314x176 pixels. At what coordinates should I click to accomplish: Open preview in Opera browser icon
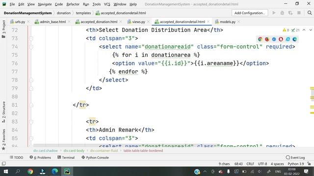click(x=281, y=39)
